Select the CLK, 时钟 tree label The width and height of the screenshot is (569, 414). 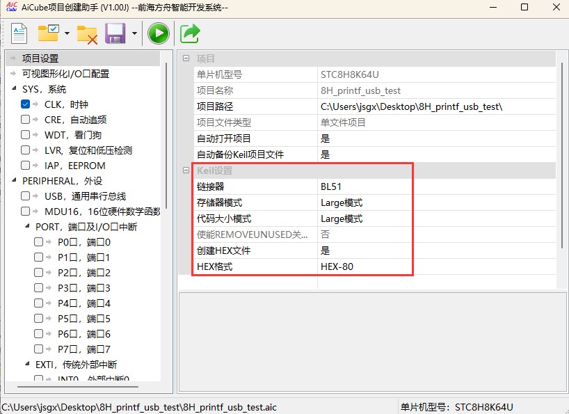(x=66, y=104)
